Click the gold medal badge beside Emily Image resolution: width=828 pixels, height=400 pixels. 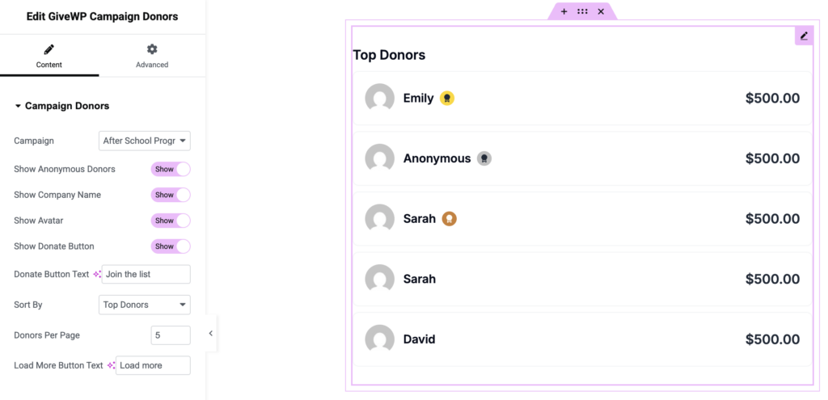447,99
